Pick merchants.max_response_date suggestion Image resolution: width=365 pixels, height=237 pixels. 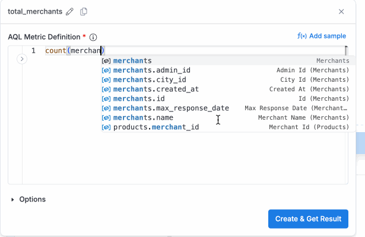228,108
